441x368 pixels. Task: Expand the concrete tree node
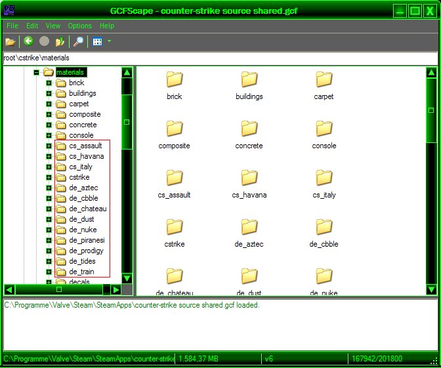tap(49, 125)
